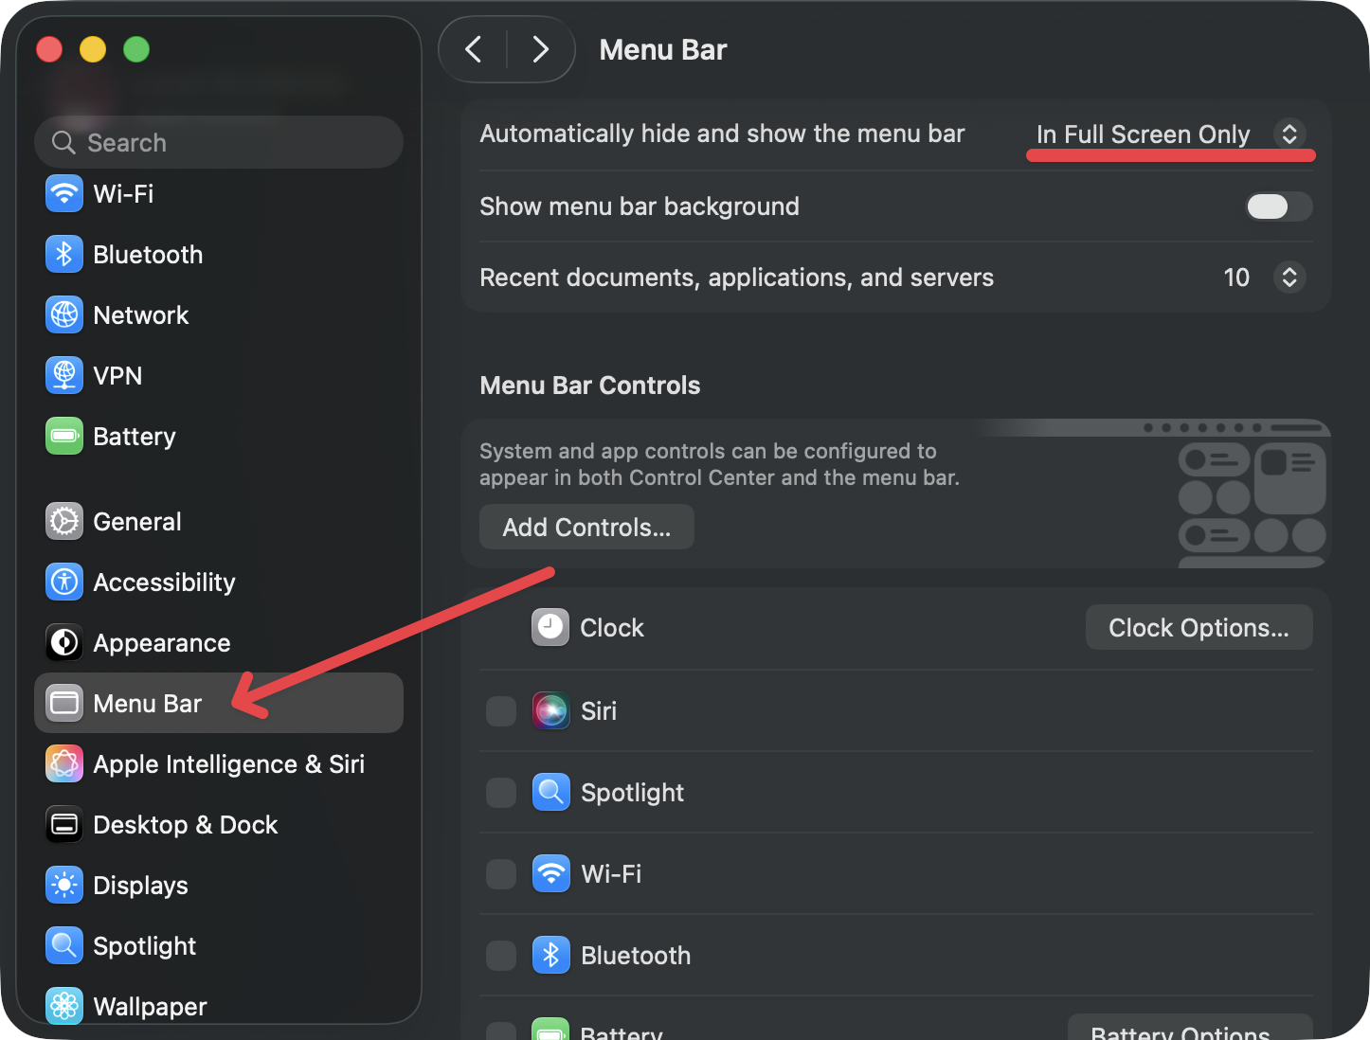Click the green full screen button
This screenshot has height=1040, width=1370.
pyautogui.click(x=136, y=49)
